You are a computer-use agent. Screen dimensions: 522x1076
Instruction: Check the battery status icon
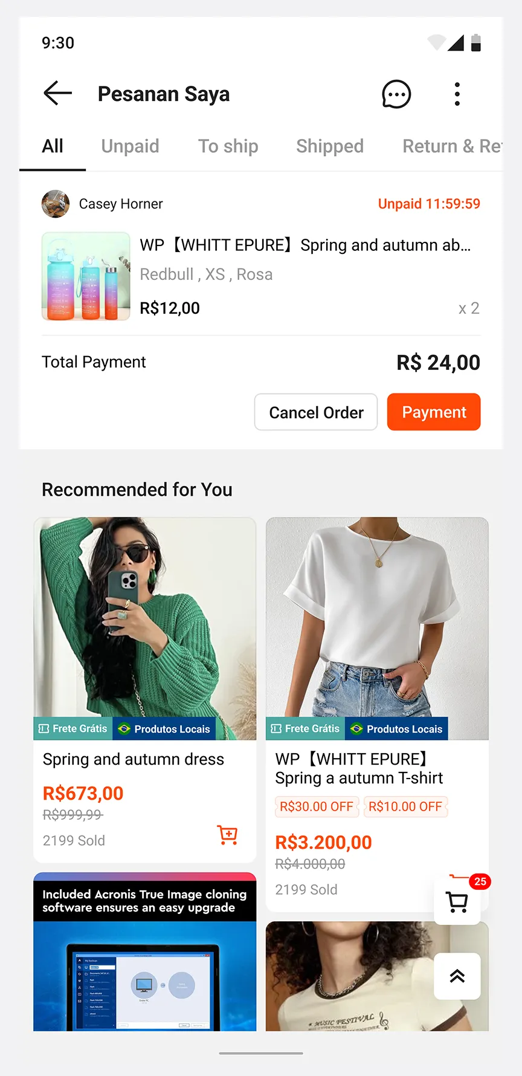click(476, 43)
